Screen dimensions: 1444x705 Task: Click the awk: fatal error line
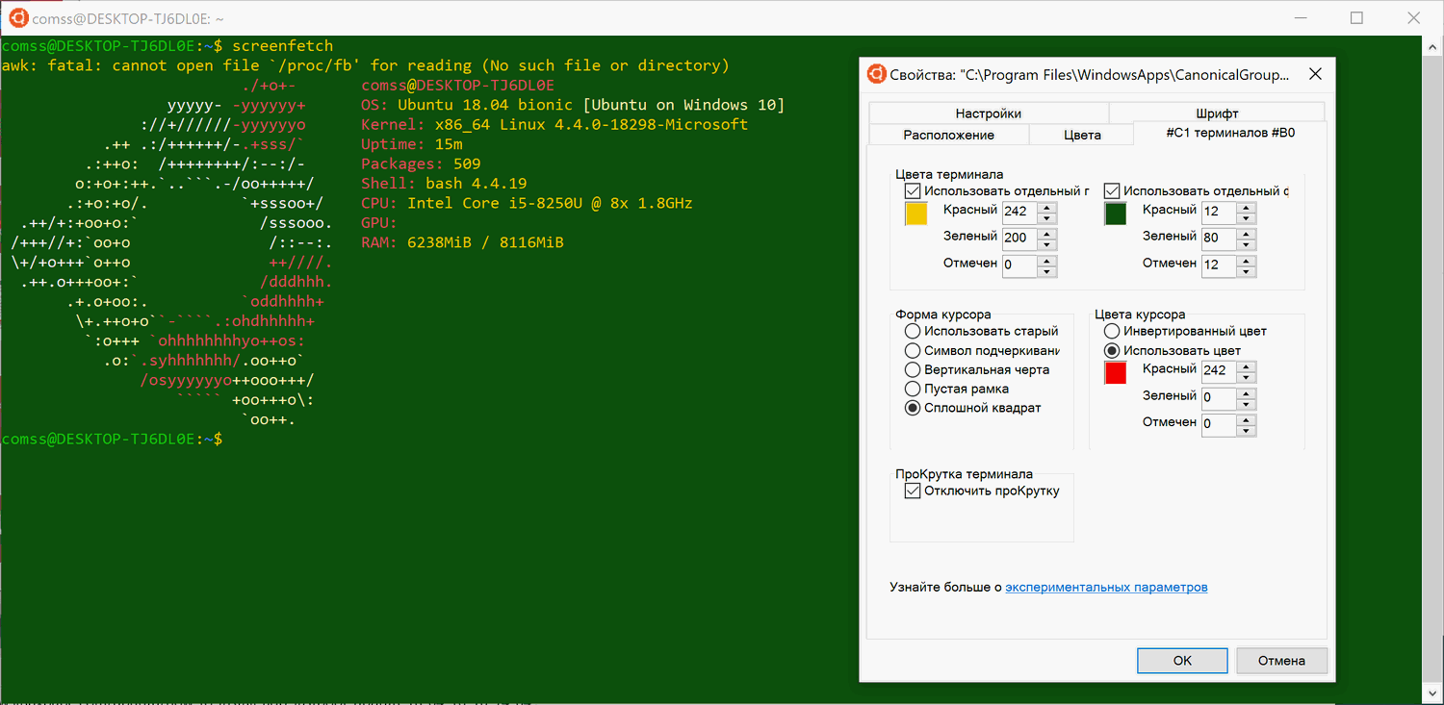[366, 65]
